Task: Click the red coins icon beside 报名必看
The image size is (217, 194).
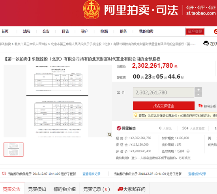Action: click(200, 106)
